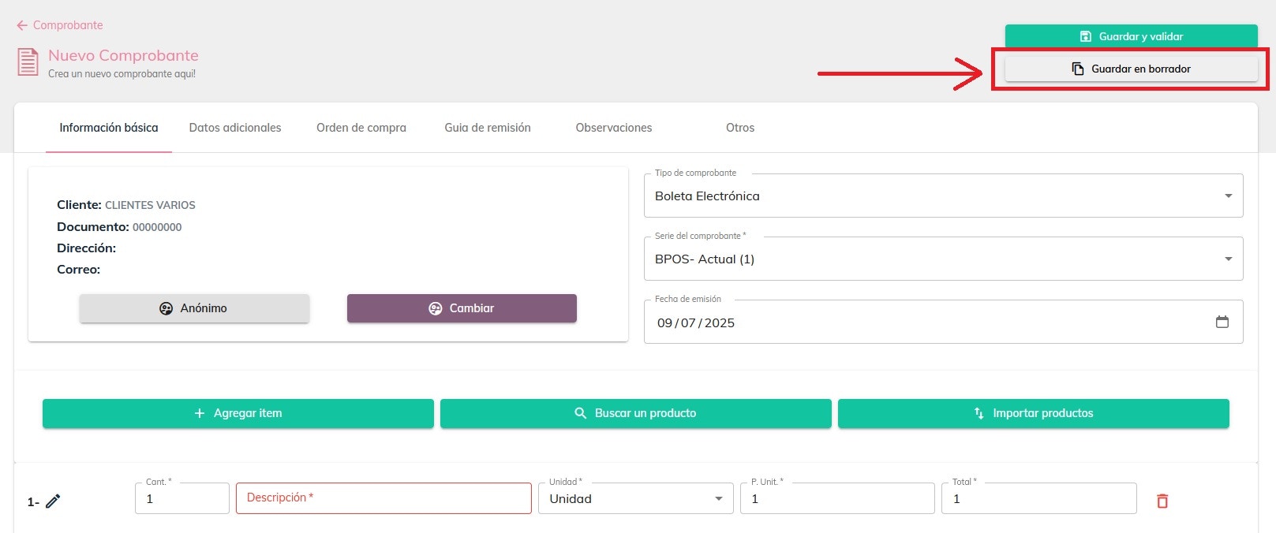Click the Buscar un producto button

coord(636,413)
